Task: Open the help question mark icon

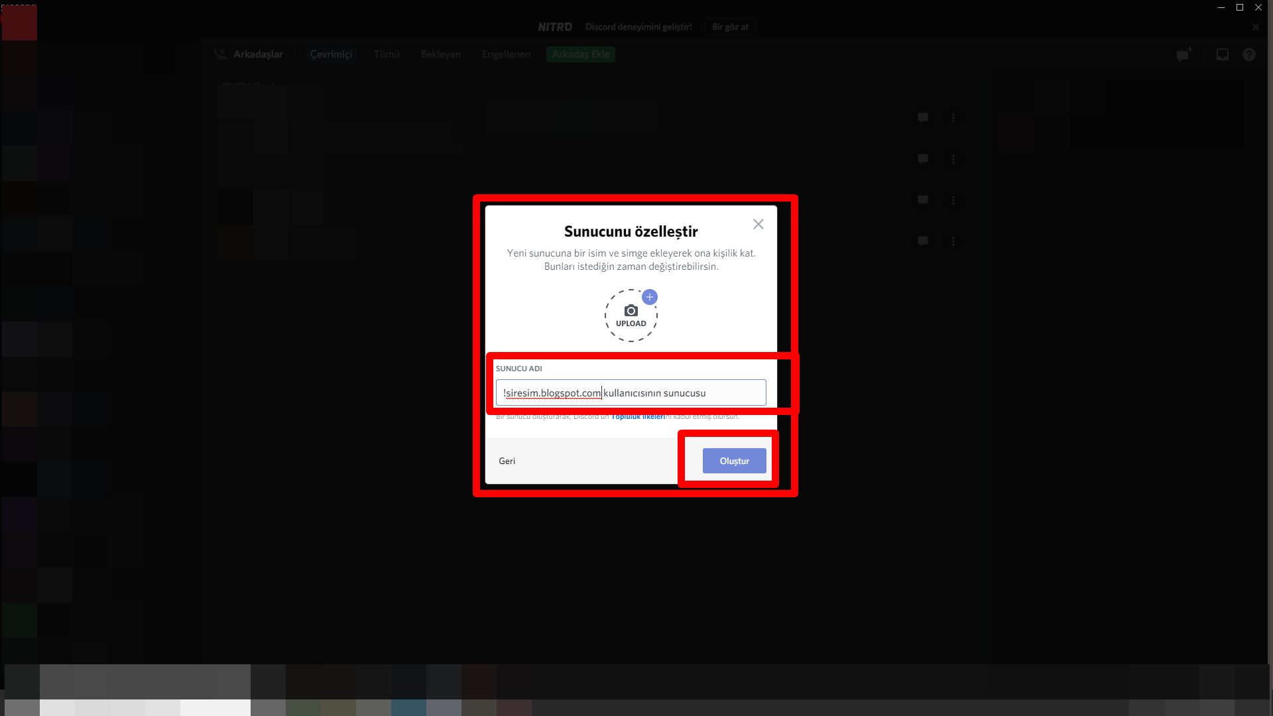Action: click(1249, 54)
